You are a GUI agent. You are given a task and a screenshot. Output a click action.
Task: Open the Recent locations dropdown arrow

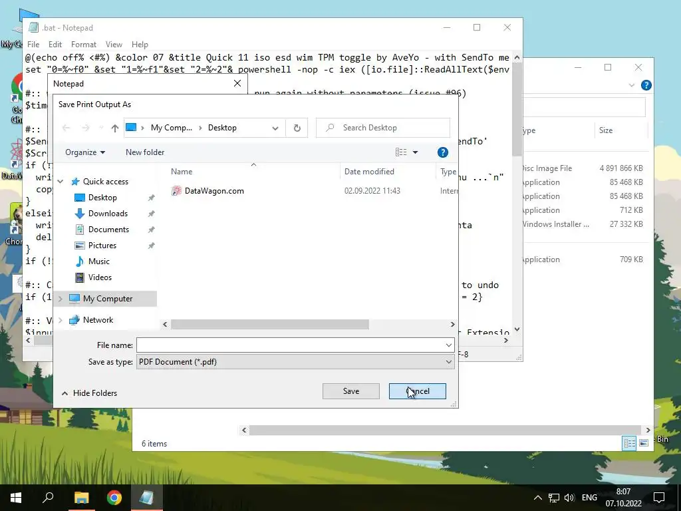coord(101,128)
